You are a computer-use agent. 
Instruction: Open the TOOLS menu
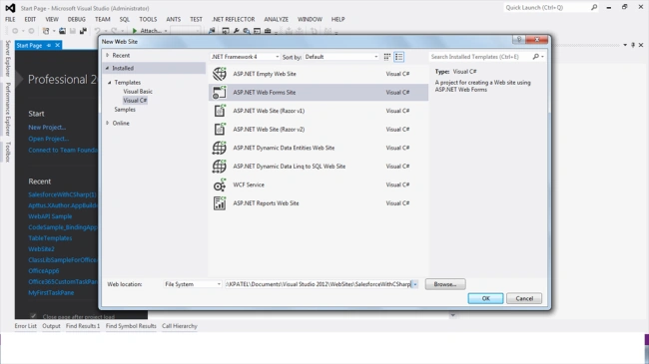coord(148,19)
